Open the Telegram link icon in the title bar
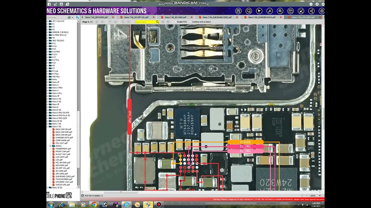This screenshot has height=208, width=371. (55, 4)
